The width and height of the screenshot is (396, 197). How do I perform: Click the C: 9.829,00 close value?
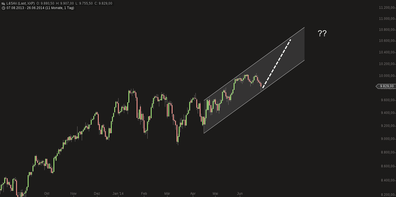(103, 3)
